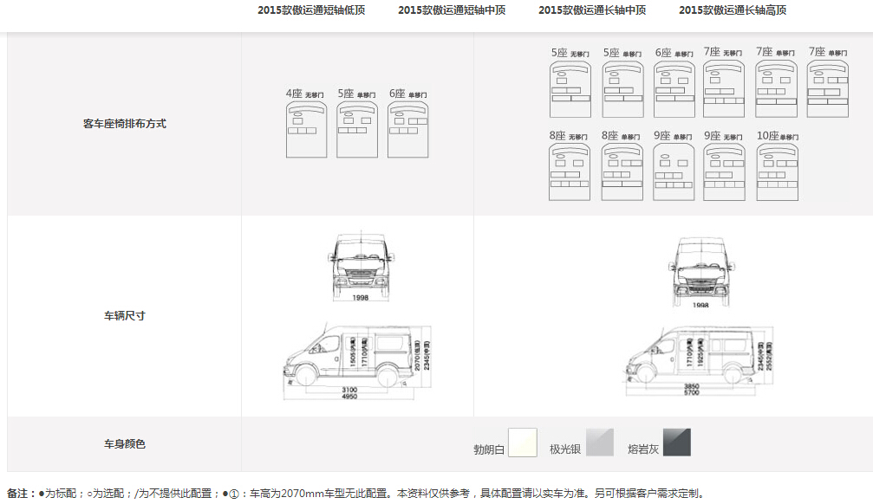Viewport: 873px width, 504px height.
Task: Pick the 勃朗白 white color swatch
Action: pos(523,443)
